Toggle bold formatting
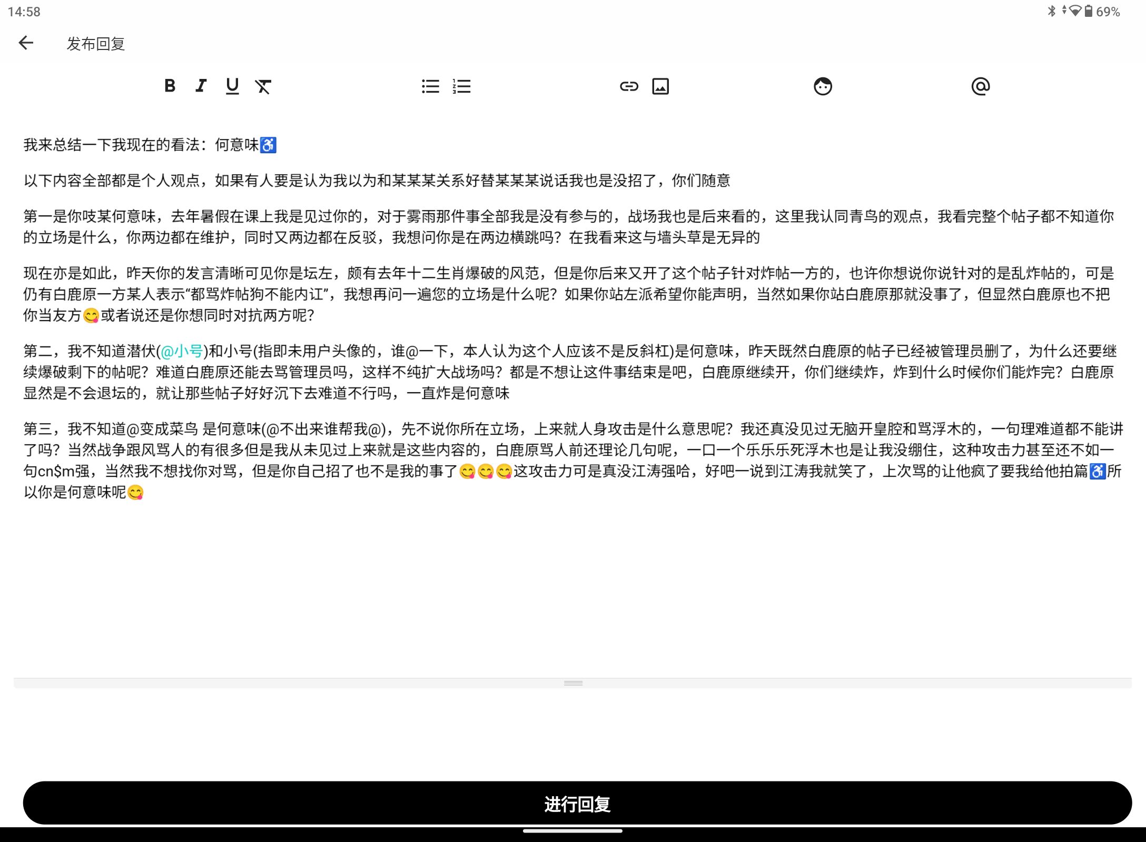The image size is (1146, 842). [x=170, y=86]
